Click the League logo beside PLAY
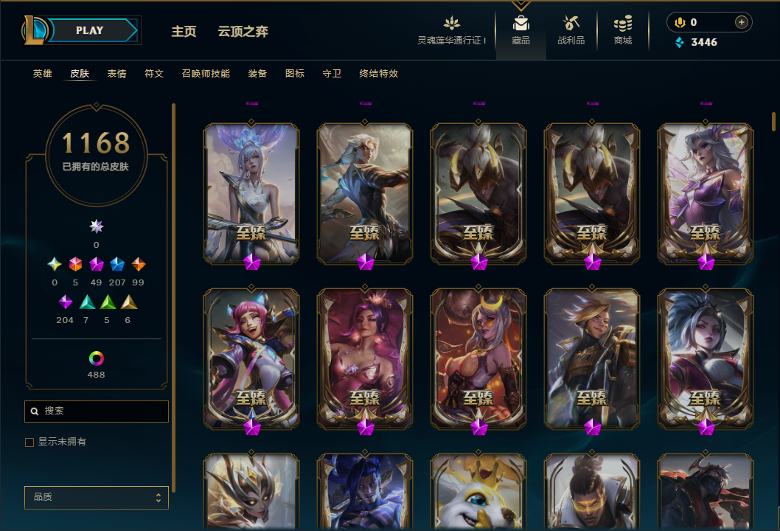The height and width of the screenshot is (531, 780). point(33,29)
